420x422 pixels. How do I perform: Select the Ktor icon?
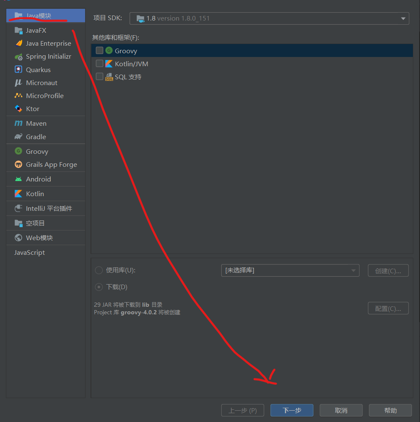tap(18, 109)
